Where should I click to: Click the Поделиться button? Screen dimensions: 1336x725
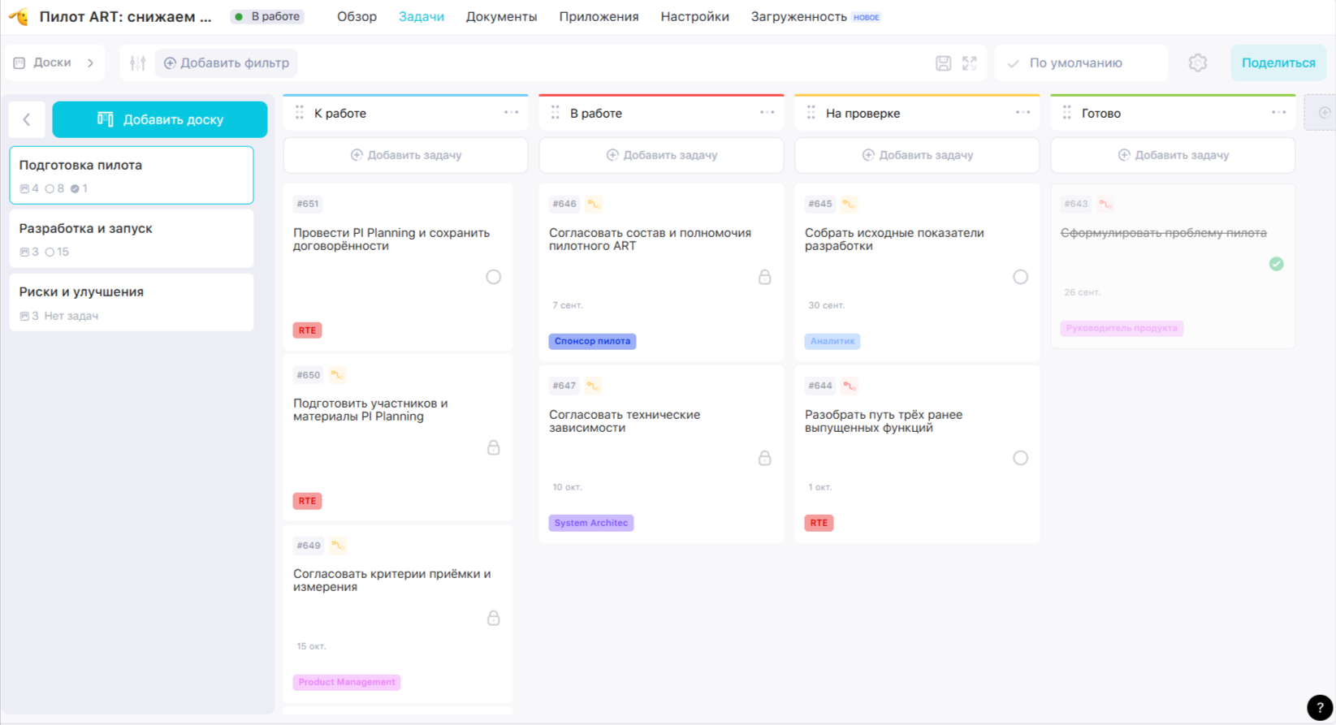coord(1278,63)
